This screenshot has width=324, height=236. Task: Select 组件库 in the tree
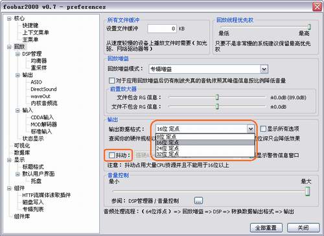coord(22,217)
